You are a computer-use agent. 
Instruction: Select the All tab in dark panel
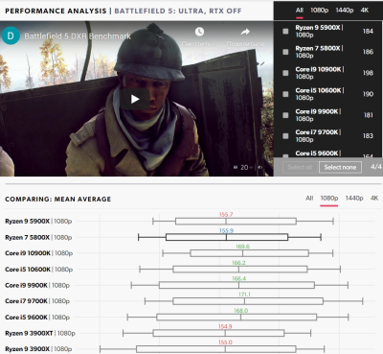299,11
